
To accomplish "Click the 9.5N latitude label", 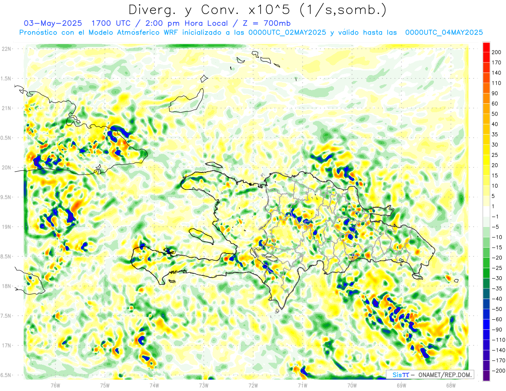I will (6, 197).
